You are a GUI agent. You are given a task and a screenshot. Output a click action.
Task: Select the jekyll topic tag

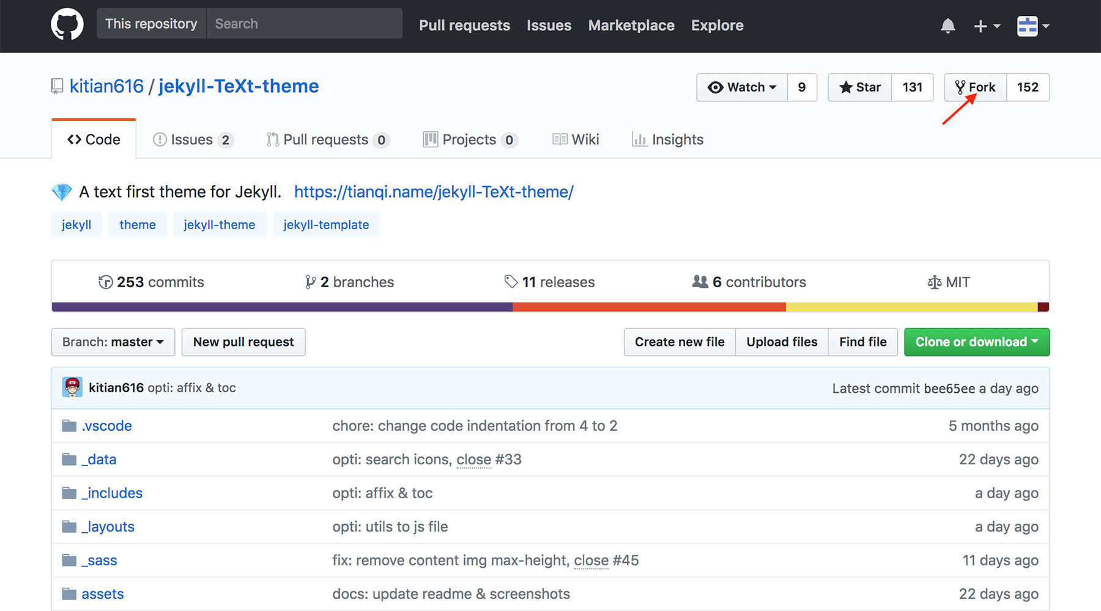click(x=76, y=224)
